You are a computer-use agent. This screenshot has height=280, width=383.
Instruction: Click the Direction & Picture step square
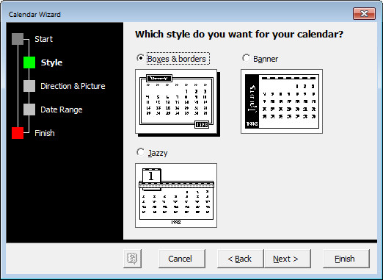pos(29,86)
